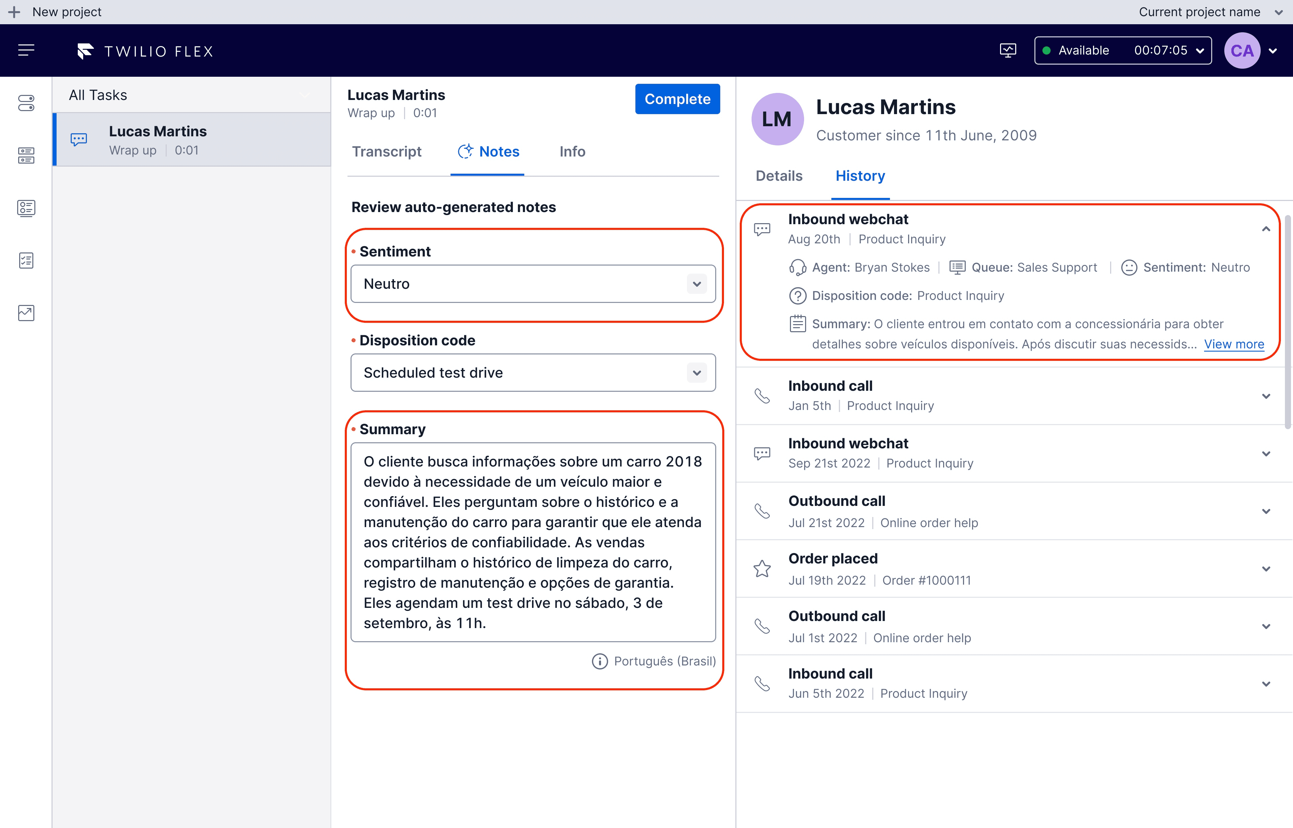The image size is (1293, 828).
Task: Open the Insights analytics chart icon
Action: (x=25, y=312)
